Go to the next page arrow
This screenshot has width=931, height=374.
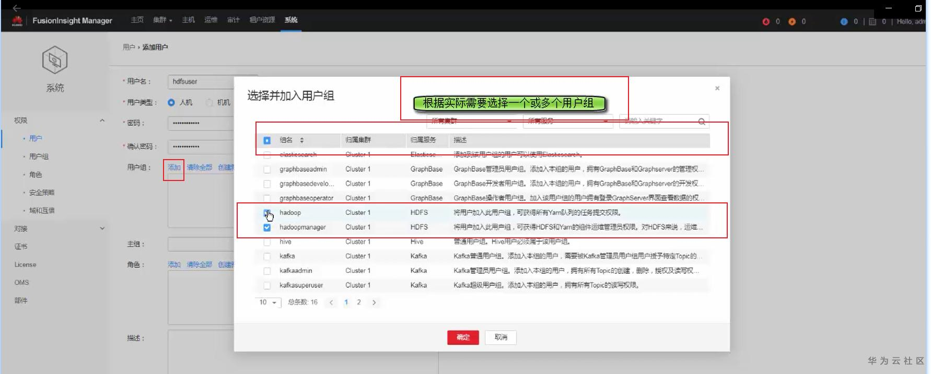coord(374,303)
